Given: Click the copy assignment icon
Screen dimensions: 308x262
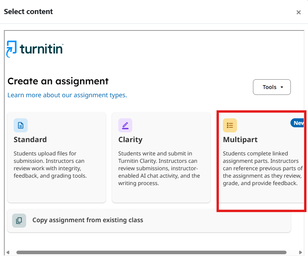Looking at the screenshot, I should coord(19,221).
